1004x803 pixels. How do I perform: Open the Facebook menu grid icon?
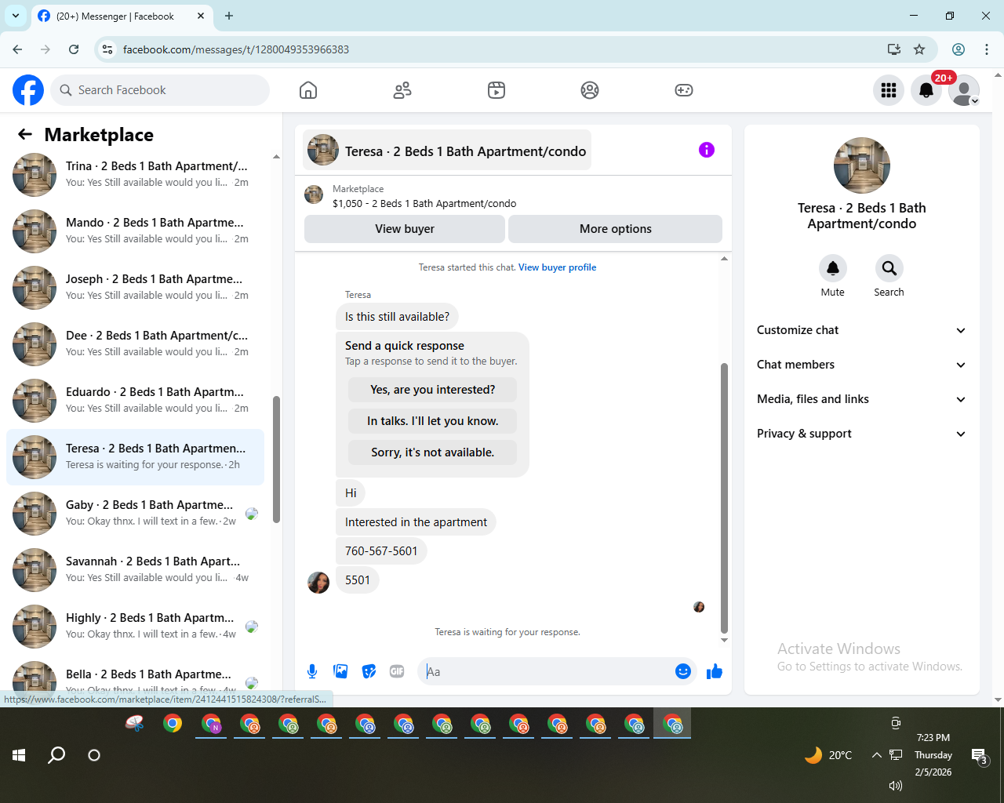click(889, 90)
